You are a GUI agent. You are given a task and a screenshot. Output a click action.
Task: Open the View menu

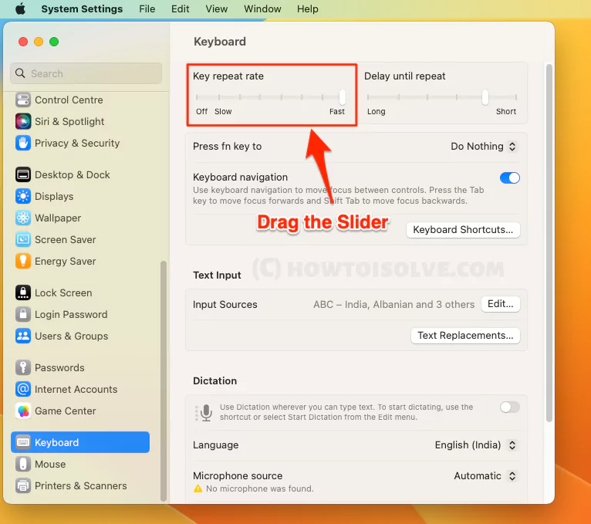click(x=216, y=8)
